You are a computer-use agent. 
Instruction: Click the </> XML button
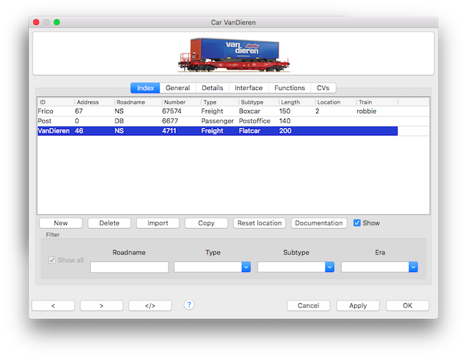click(150, 306)
